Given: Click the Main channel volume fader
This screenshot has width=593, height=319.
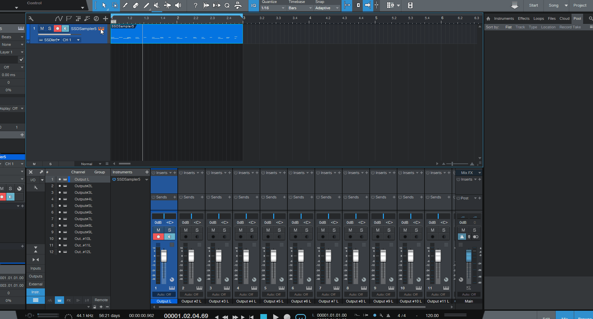Looking at the screenshot, I should (468, 256).
